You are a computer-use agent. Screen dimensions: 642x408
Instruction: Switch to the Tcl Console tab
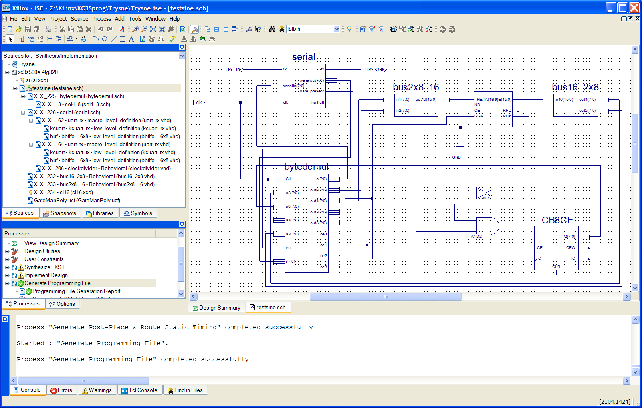(x=139, y=390)
